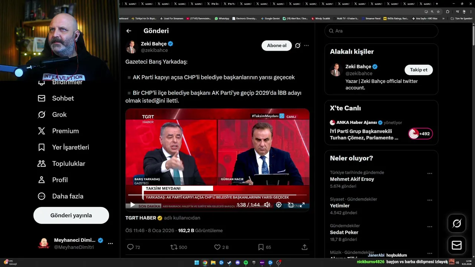Mute the video with the speaker icon

point(267,205)
